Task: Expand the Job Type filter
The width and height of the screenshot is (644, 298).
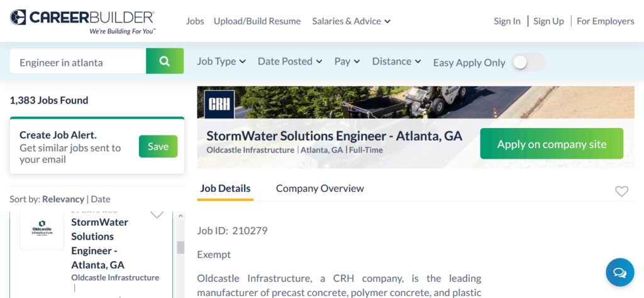Action: pyautogui.click(x=221, y=61)
